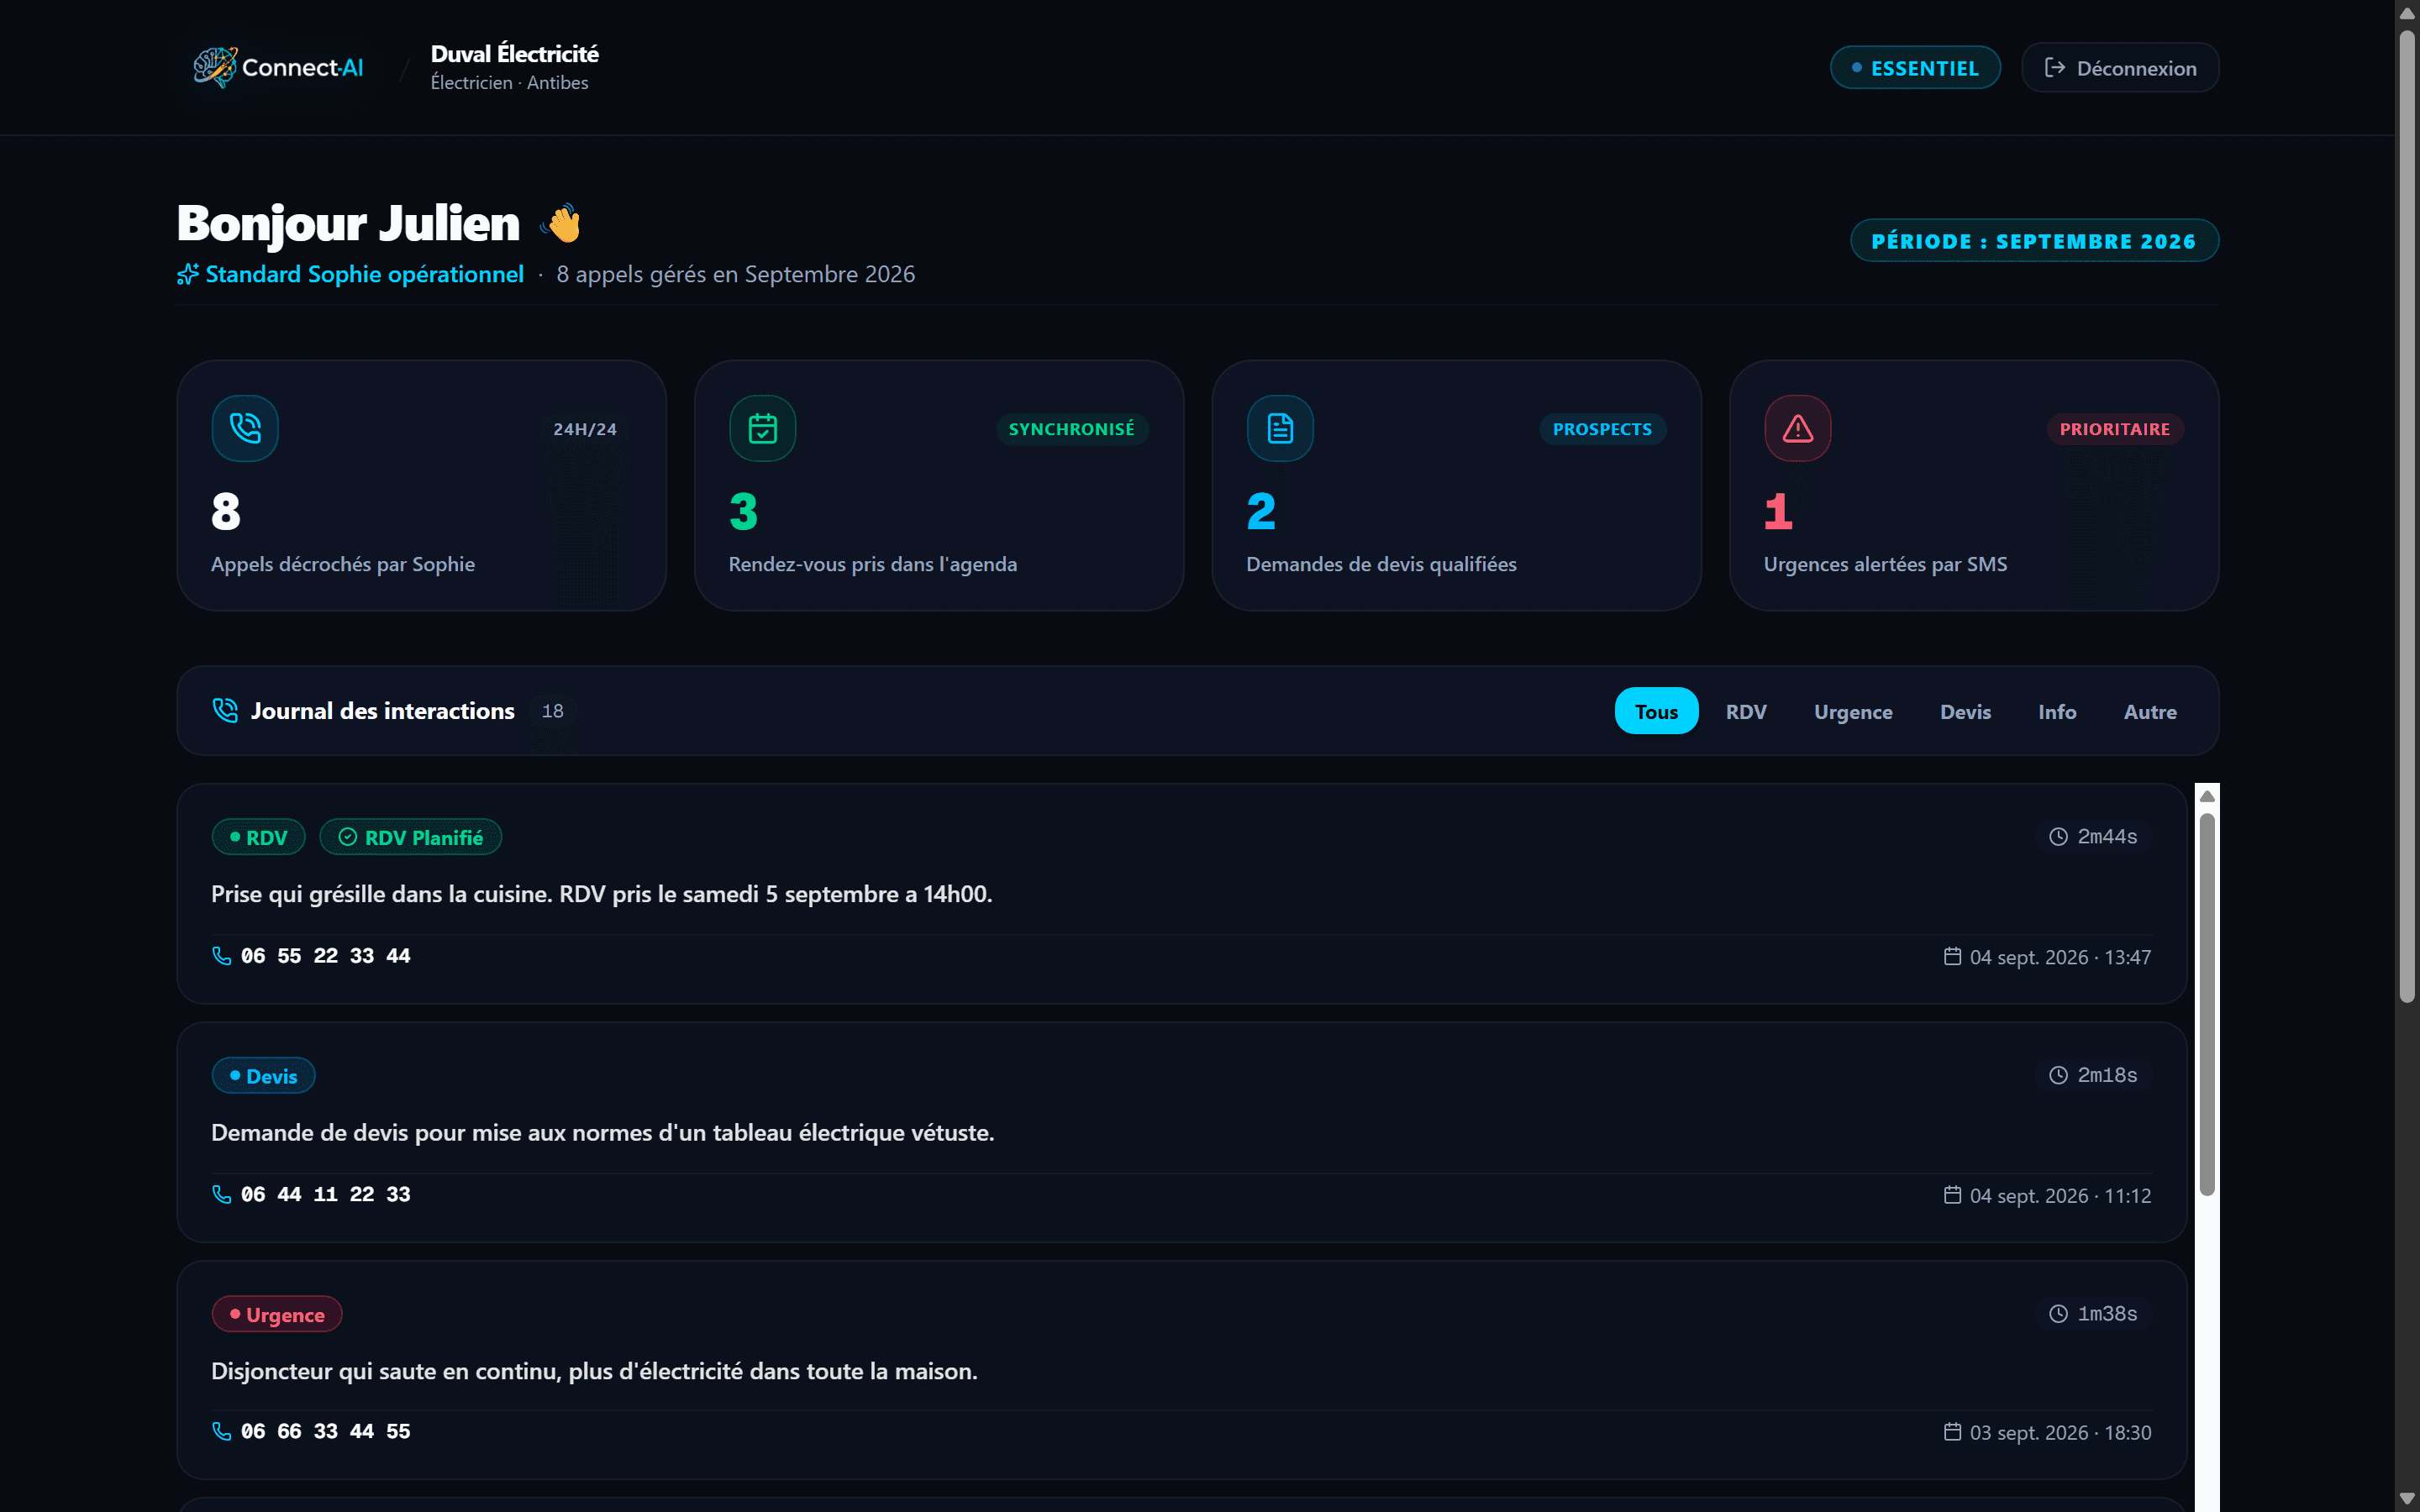Viewport: 2420px width, 1512px height.
Task: Switch to the Urgence filter tab
Action: point(1853,711)
